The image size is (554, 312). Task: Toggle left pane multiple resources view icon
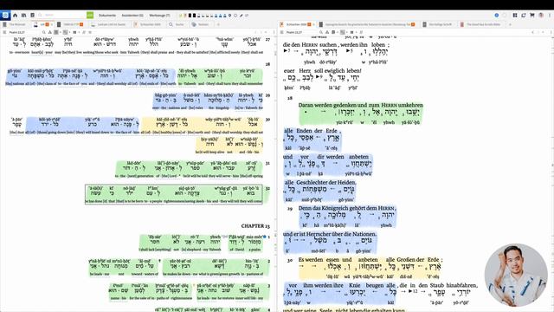point(74,32)
